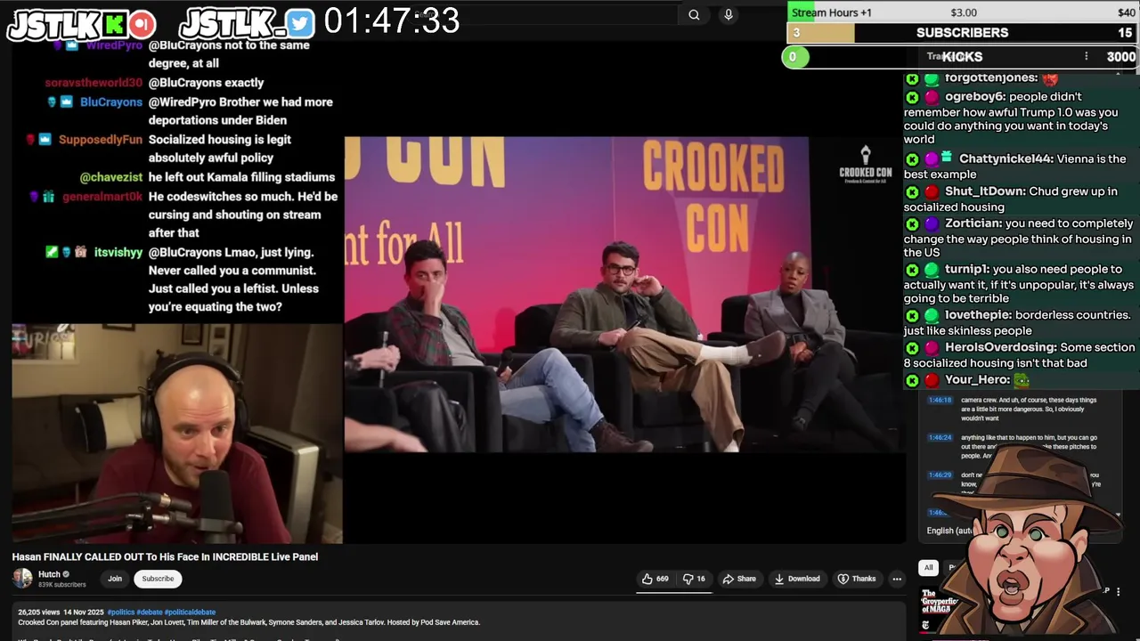
Task: Click the thumbs-down dislike icon
Action: pyautogui.click(x=688, y=579)
